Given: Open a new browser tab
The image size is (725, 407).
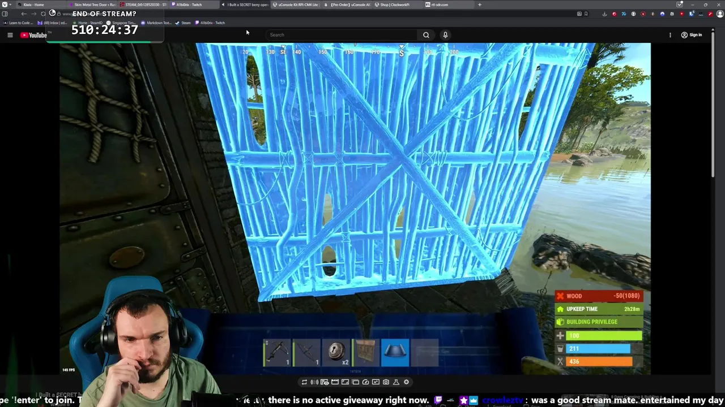Looking at the screenshot, I should point(479,5).
